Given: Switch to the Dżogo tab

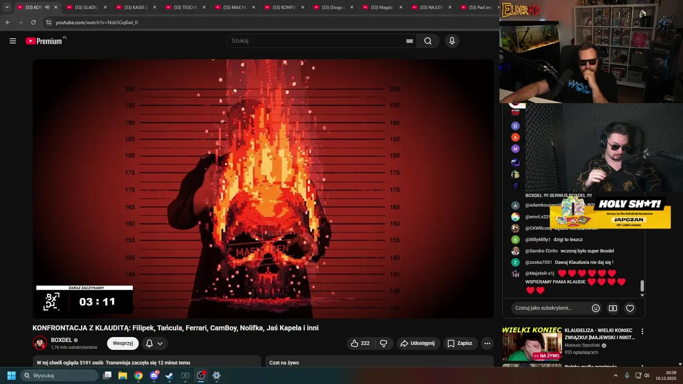Looking at the screenshot, I should (333, 7).
